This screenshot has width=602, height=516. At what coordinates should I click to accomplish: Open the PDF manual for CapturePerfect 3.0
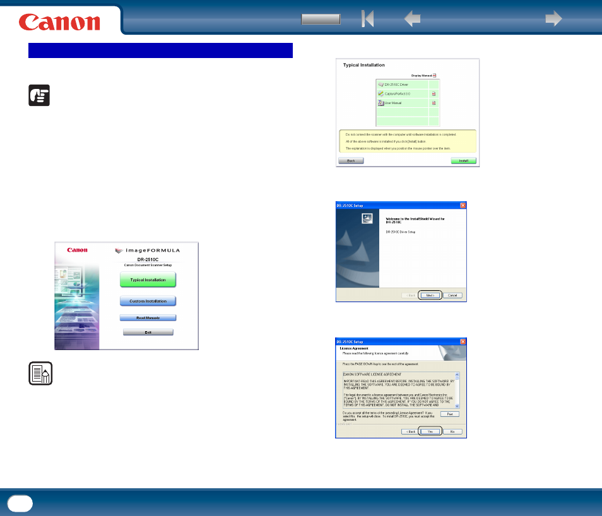pos(434,94)
